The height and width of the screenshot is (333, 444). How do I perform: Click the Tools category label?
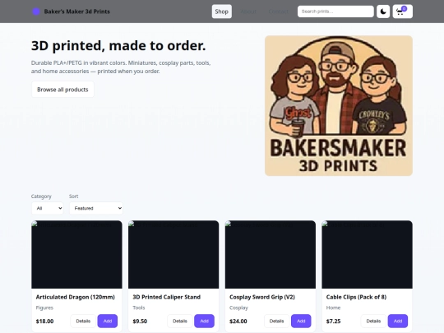click(x=139, y=308)
